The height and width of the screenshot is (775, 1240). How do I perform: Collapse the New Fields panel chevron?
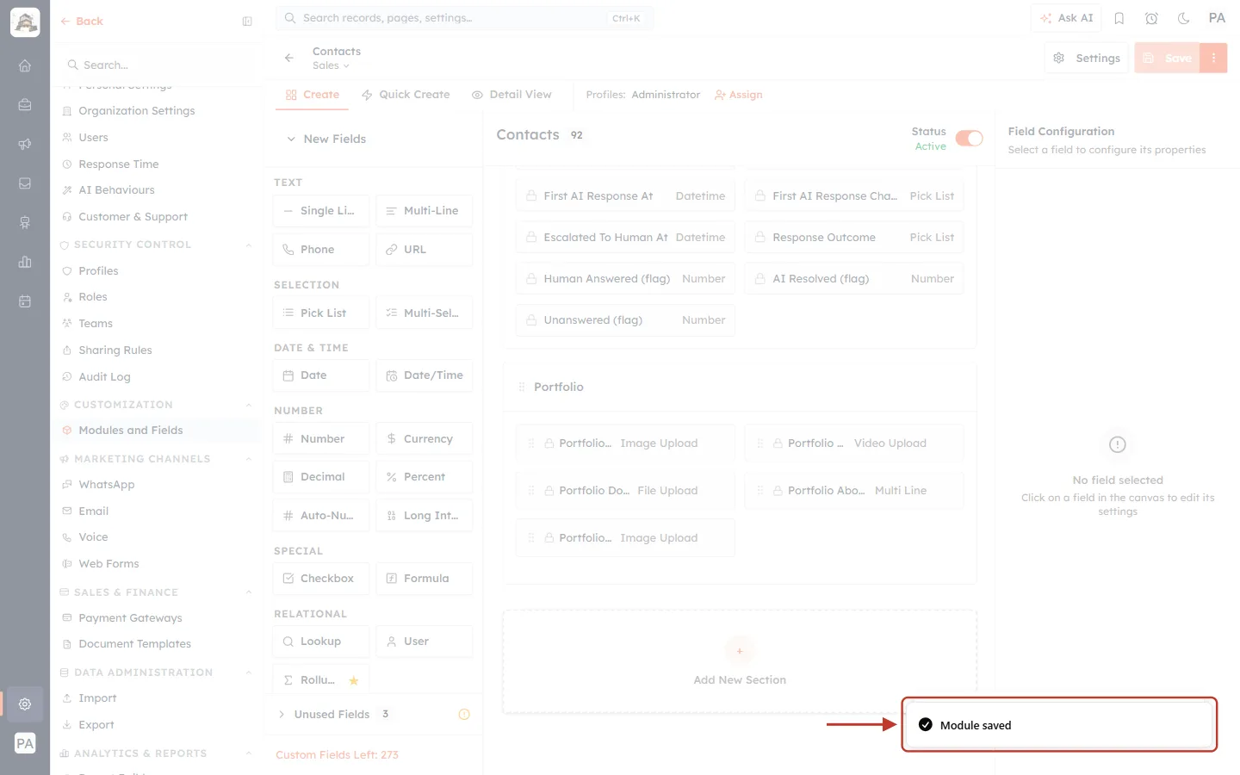[x=291, y=139]
